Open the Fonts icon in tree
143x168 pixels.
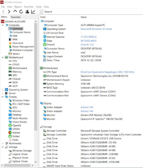tap(10, 140)
